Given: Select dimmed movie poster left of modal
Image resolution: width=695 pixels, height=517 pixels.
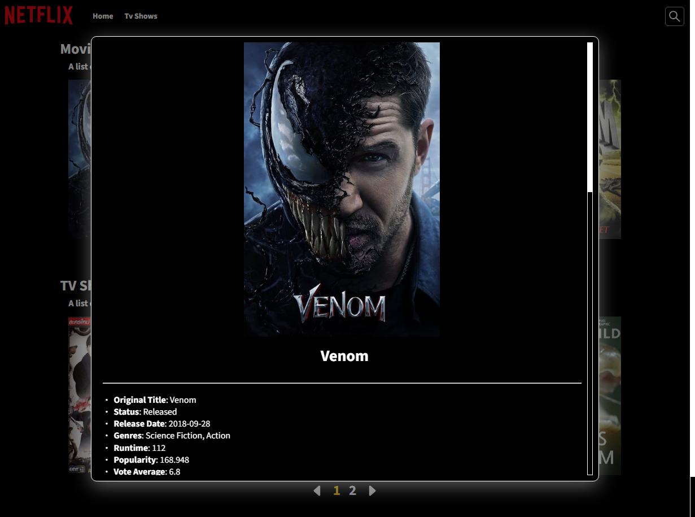Looking at the screenshot, I should (80, 159).
